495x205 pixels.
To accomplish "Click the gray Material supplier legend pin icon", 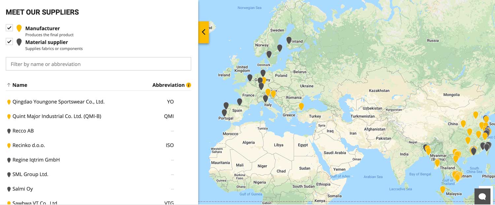I will (19, 42).
